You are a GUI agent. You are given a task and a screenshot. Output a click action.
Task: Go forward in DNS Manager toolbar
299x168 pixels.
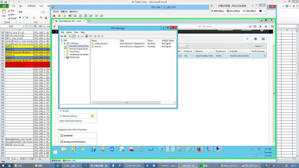click(65, 36)
